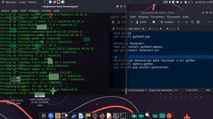Open the Arquivo menu in terminal
The image size is (213, 119).
tap(5, 11)
